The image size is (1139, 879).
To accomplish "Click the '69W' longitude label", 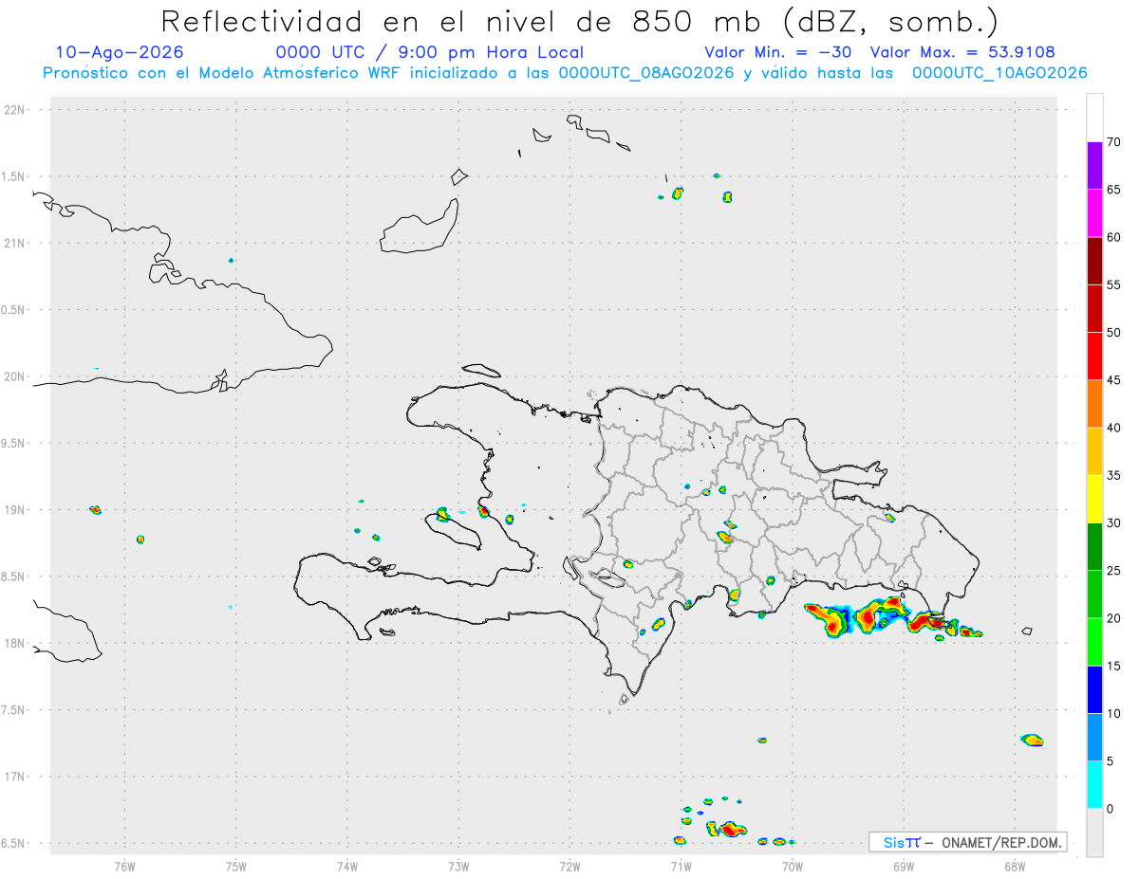I will (904, 865).
